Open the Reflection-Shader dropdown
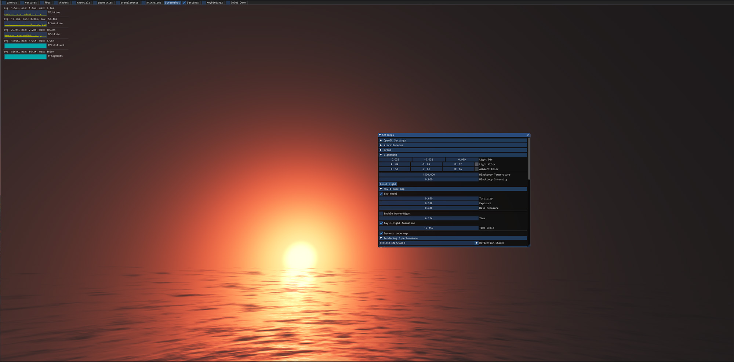This screenshot has width=734, height=362. [476, 243]
